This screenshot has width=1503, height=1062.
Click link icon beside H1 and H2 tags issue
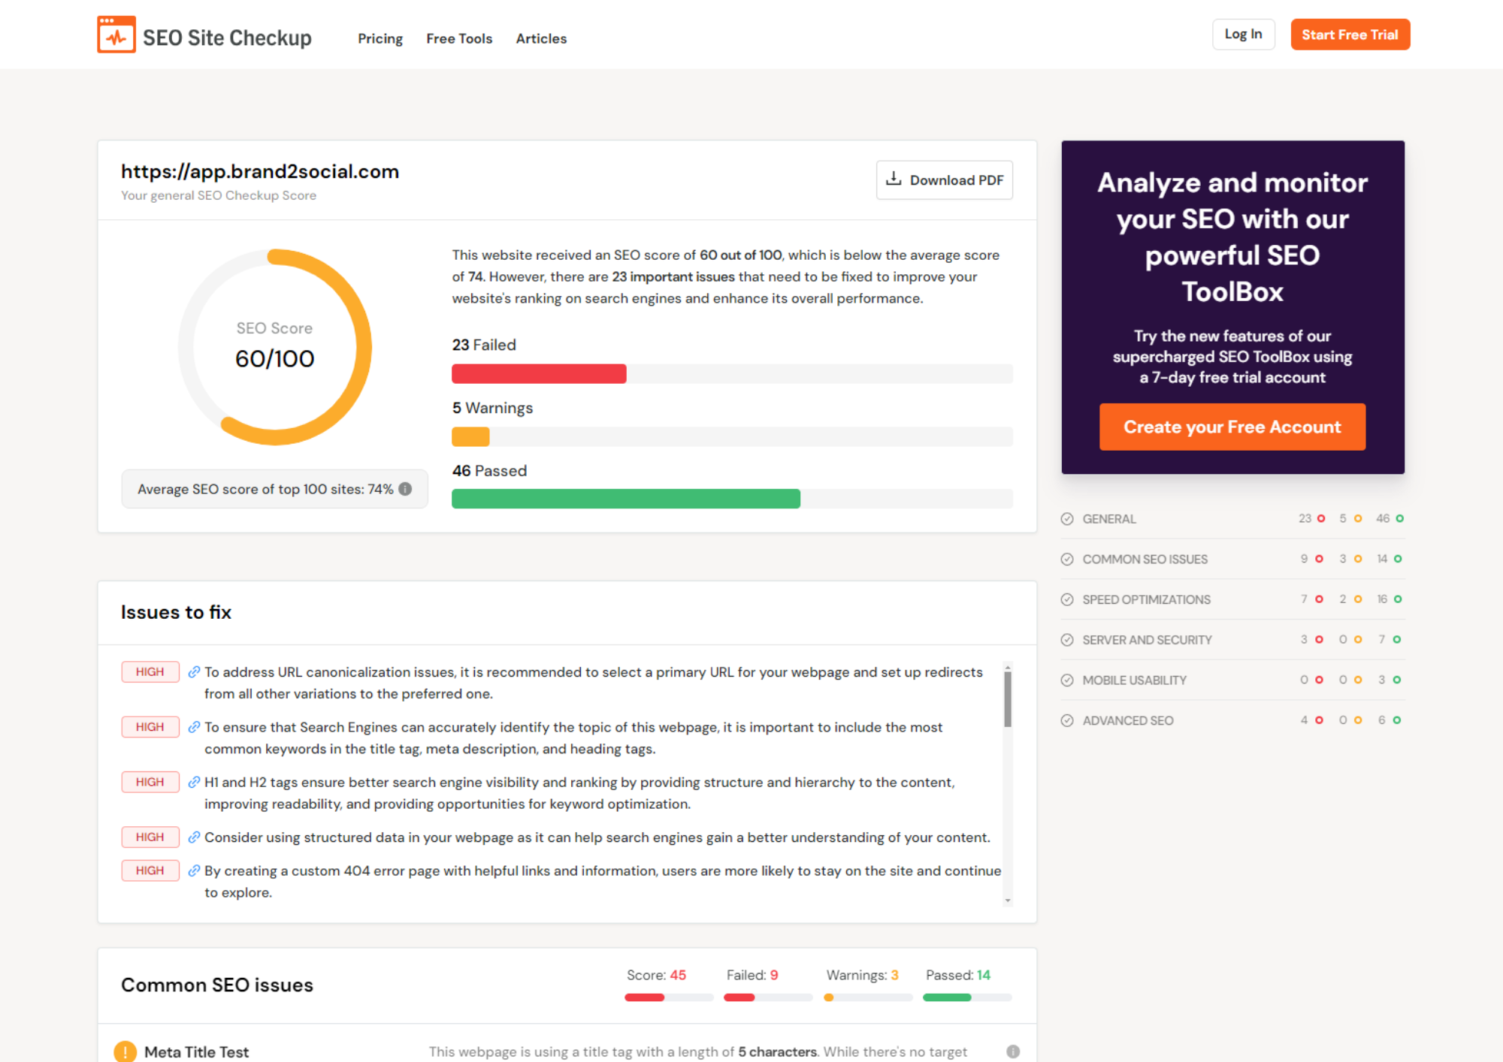click(194, 782)
